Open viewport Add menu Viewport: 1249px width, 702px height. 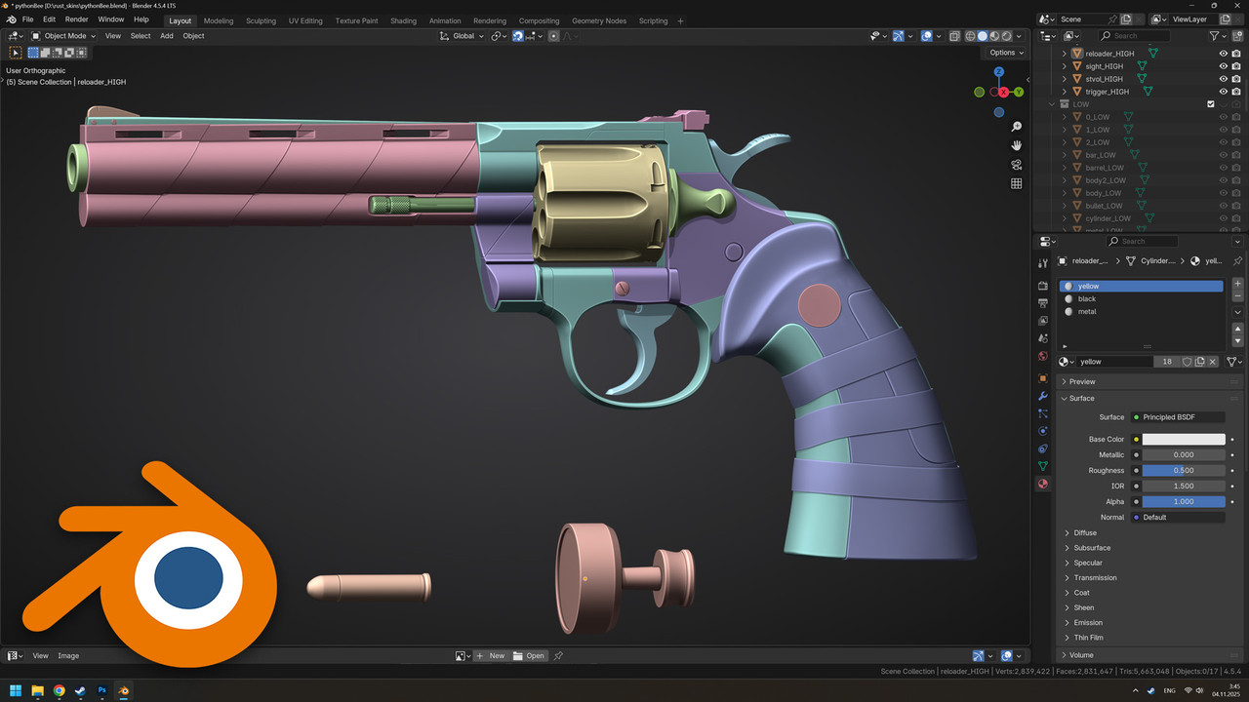[x=167, y=36]
